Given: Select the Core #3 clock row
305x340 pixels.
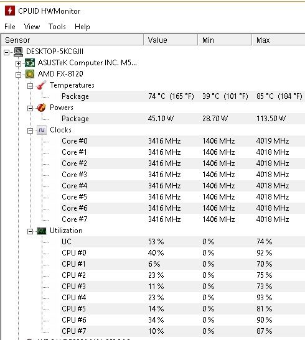Looking at the screenshot, I should tap(182, 174).
